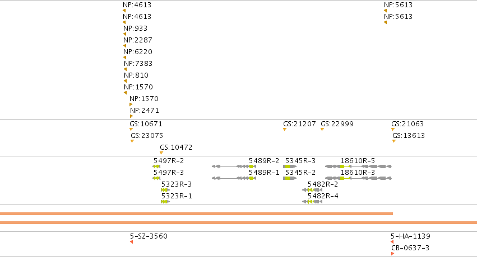The width and height of the screenshot is (477, 257).
Task: Click the 18610R-5 transcript model
Action: [358, 166]
